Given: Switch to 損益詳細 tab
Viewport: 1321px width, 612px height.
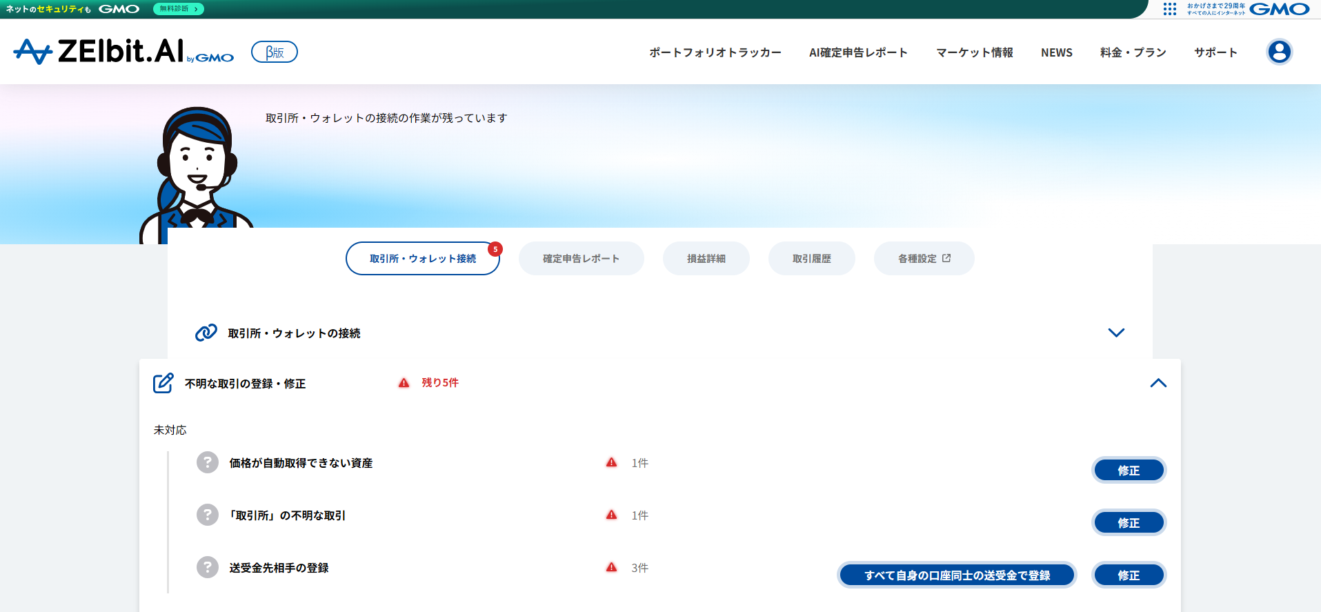Looking at the screenshot, I should coord(706,259).
